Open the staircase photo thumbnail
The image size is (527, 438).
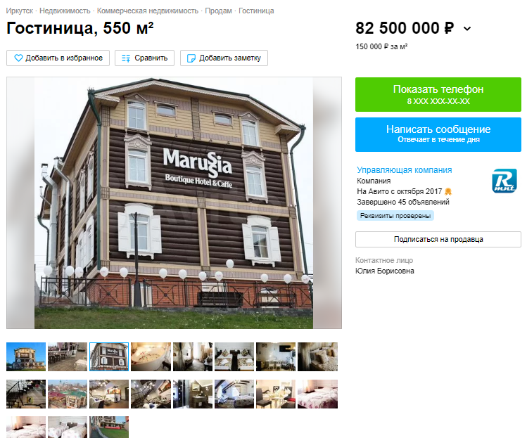[x=26, y=394]
